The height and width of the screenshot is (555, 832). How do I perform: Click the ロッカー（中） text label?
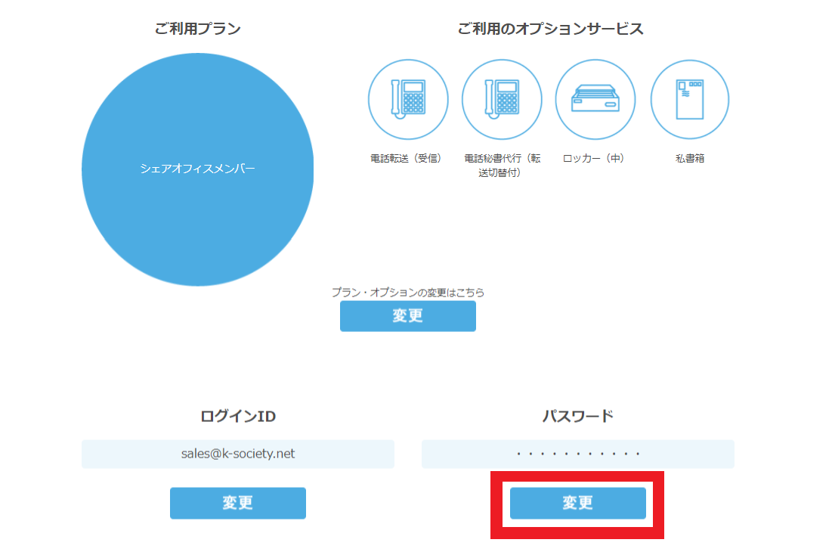click(594, 159)
